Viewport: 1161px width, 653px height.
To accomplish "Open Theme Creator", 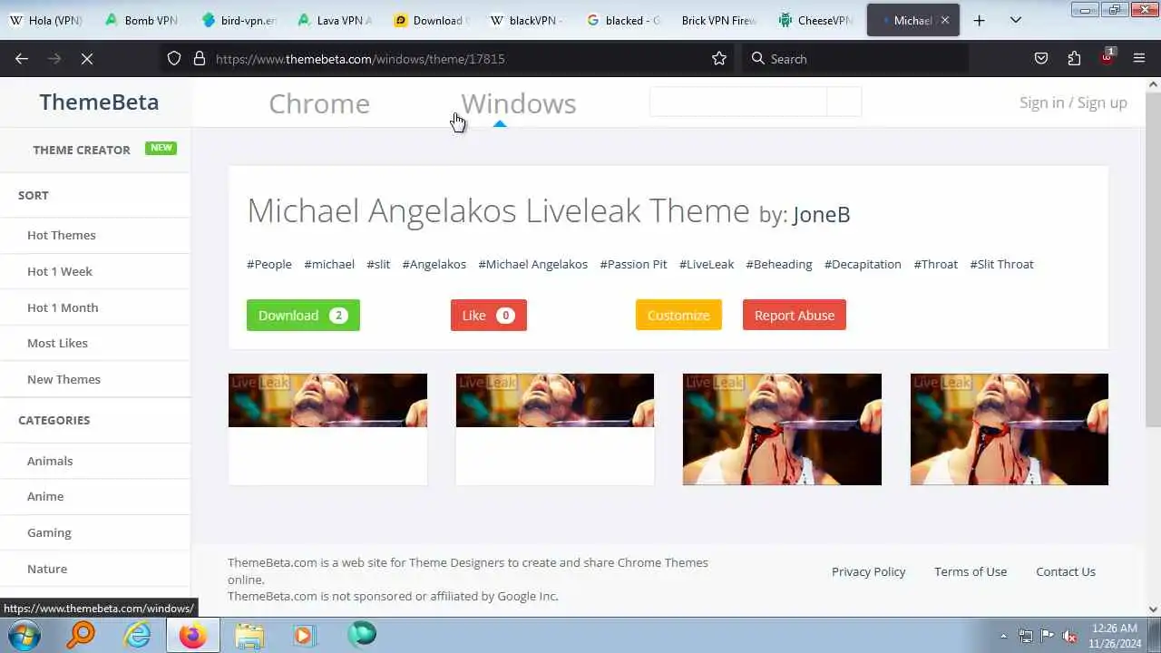I will pyautogui.click(x=82, y=150).
